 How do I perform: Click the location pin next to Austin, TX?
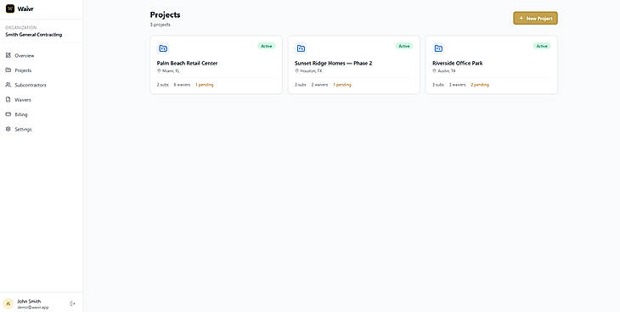[434, 70]
